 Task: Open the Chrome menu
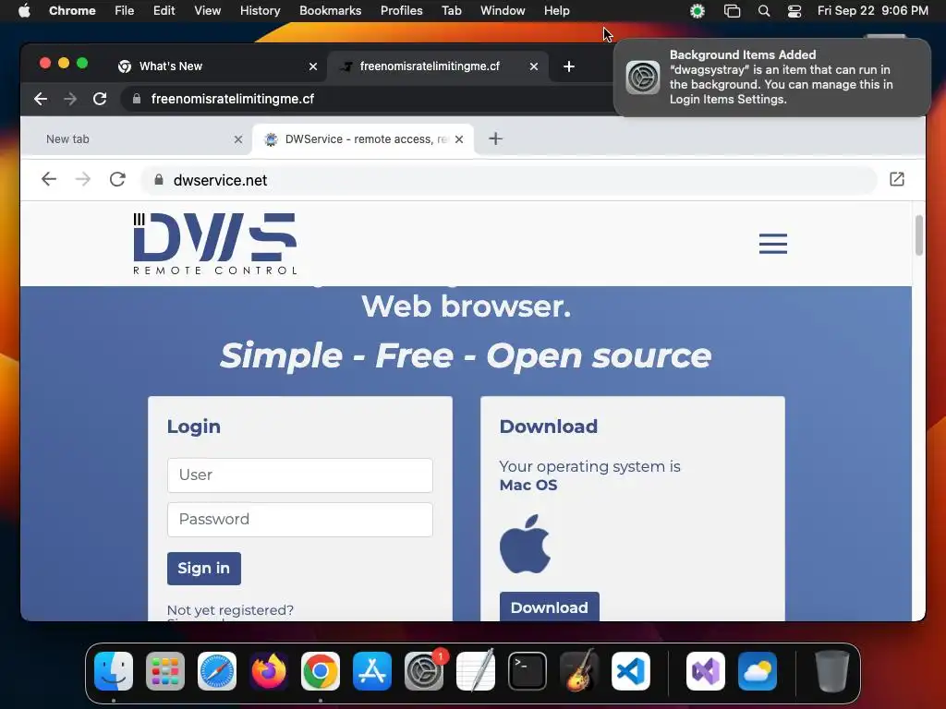point(72,10)
